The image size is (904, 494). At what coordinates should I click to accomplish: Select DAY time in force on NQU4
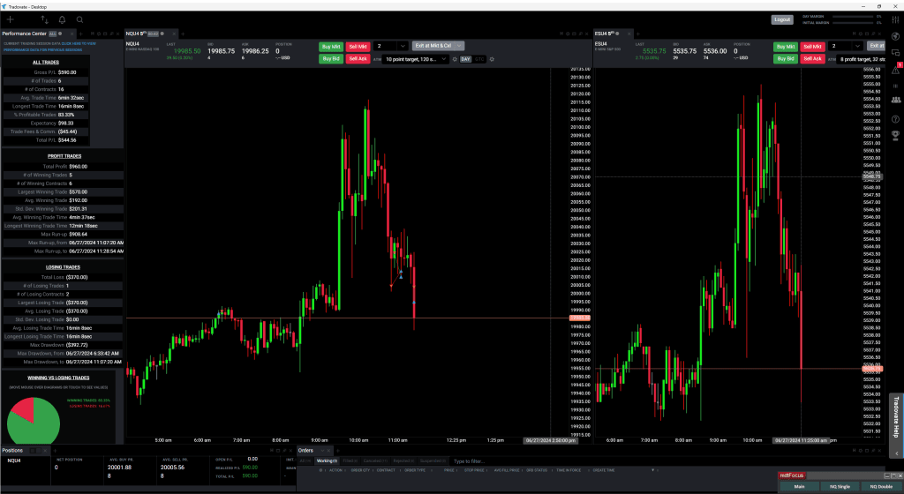pos(465,59)
